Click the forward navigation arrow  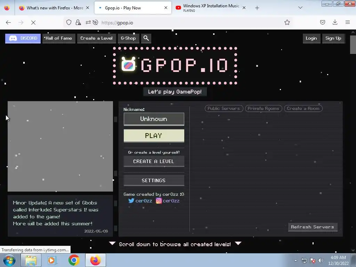click(21, 23)
